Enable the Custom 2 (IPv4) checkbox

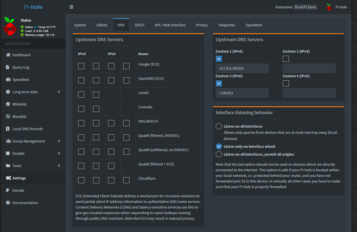[x=286, y=59]
